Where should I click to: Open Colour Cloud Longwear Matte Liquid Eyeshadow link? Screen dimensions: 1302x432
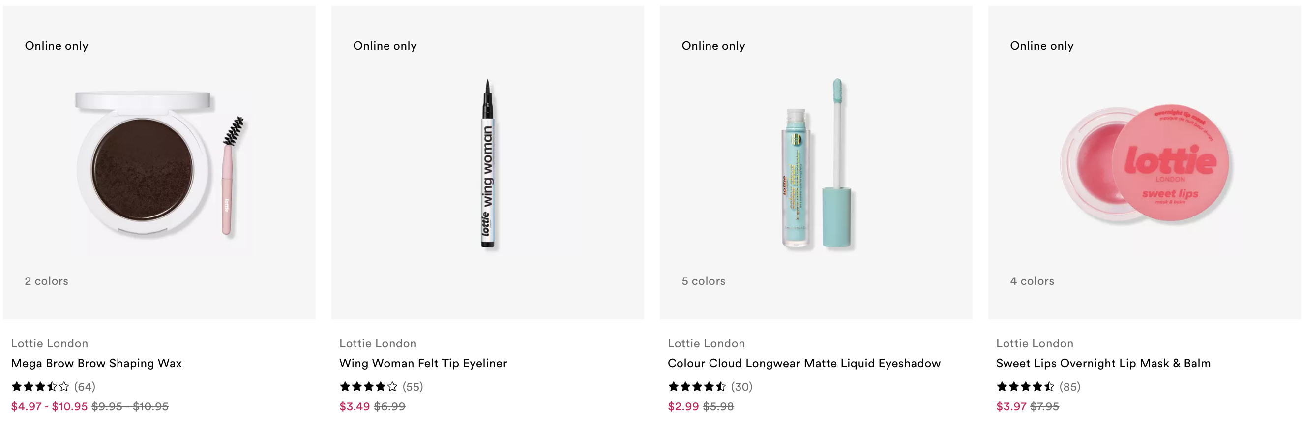point(804,363)
